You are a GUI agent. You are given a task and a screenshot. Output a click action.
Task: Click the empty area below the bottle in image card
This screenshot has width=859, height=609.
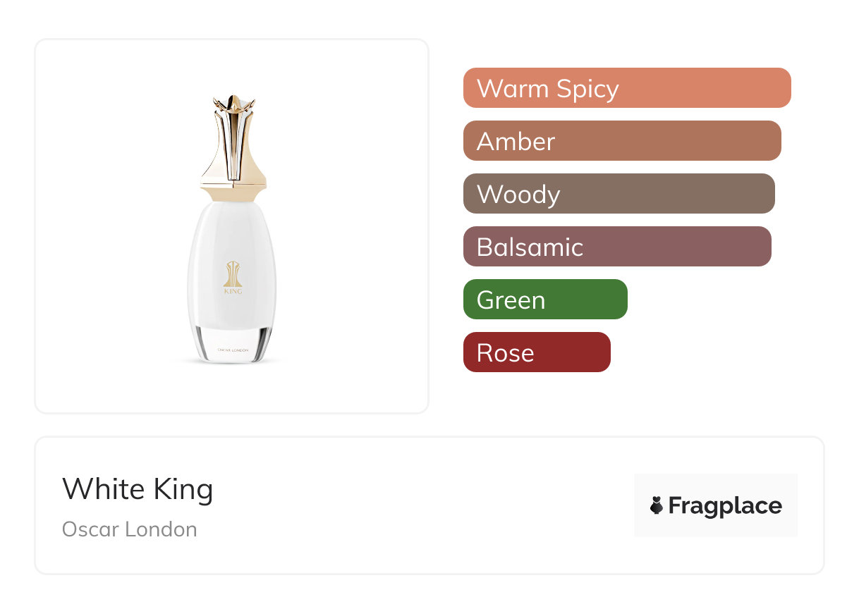(233, 389)
